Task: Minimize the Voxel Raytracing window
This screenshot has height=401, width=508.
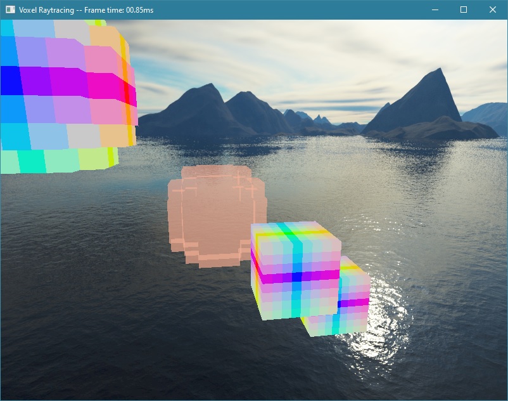Action: click(x=434, y=10)
